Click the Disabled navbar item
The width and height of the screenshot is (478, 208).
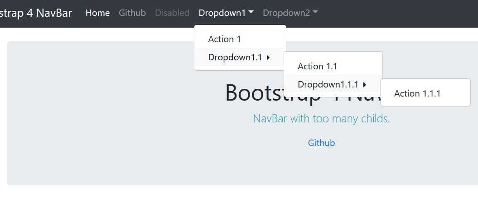[x=172, y=13]
